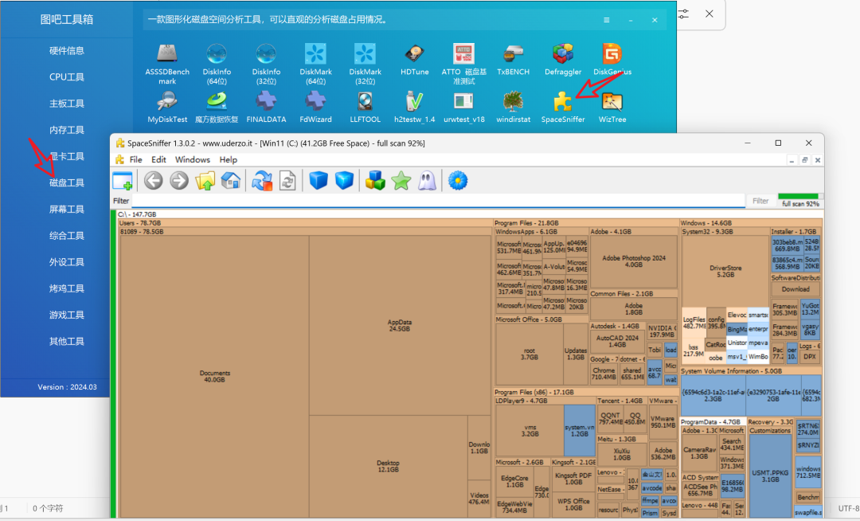Open the File menu in SpaceSniffer

pyautogui.click(x=135, y=159)
